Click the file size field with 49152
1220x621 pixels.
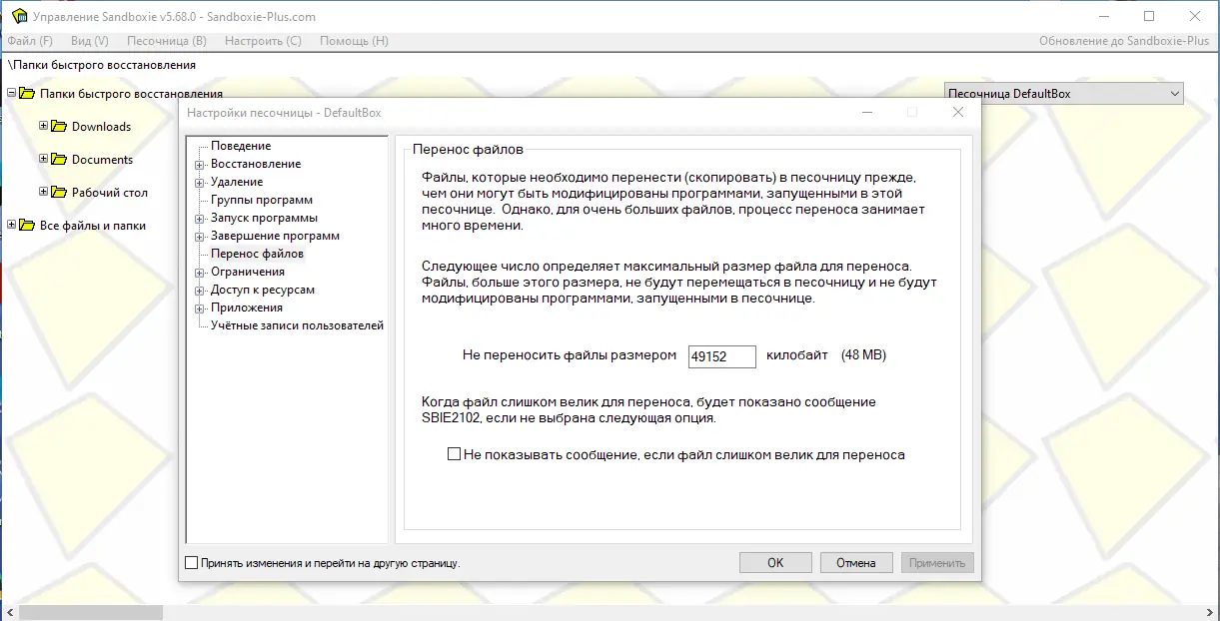click(x=721, y=355)
